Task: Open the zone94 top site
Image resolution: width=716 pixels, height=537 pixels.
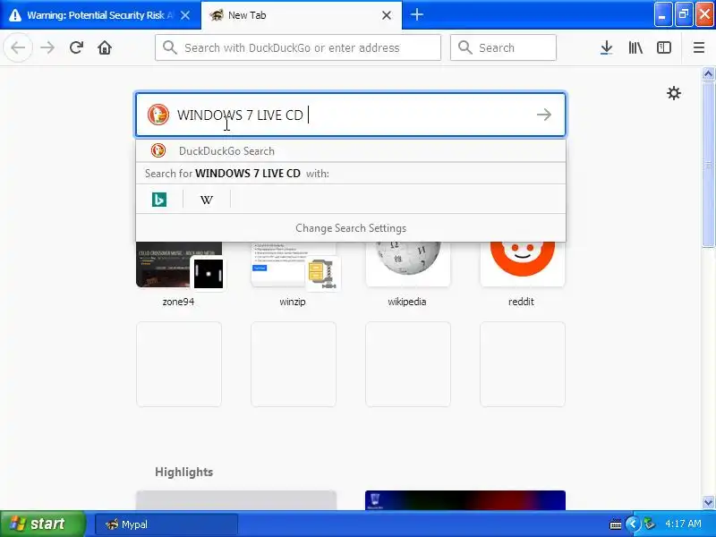Action: click(178, 274)
